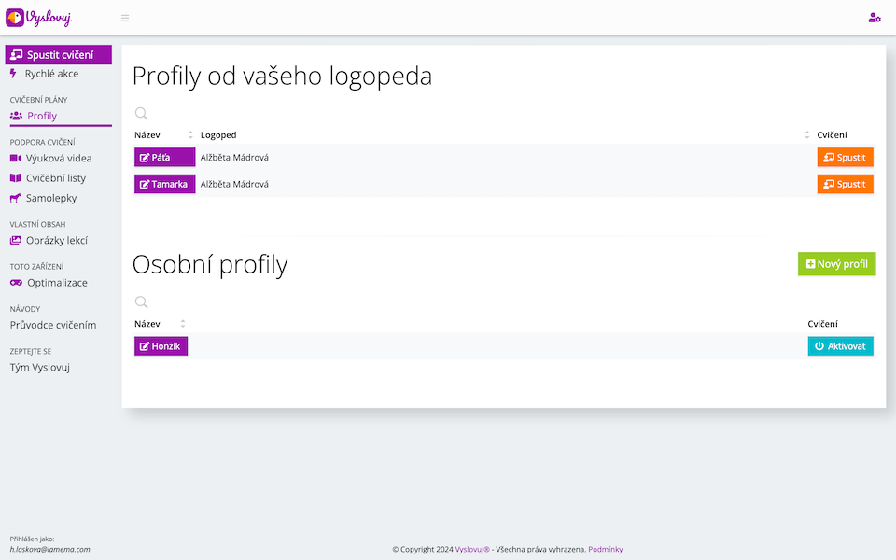Screen dimensions: 896x560
Task: Sort personal profiles by Název
Action: [183, 324]
